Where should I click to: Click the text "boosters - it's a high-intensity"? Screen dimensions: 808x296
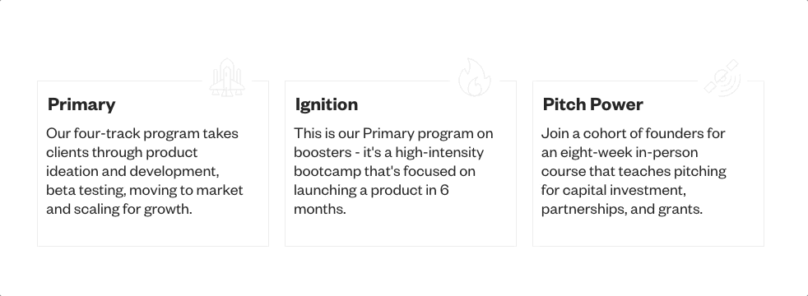pyautogui.click(x=388, y=152)
